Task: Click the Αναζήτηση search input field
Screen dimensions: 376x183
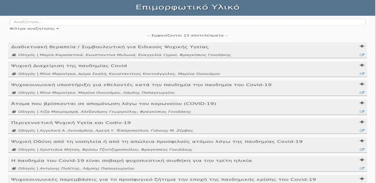Action: point(187,22)
